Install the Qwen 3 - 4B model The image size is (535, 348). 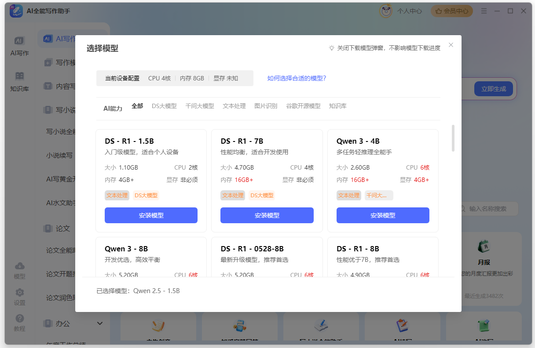click(x=383, y=215)
